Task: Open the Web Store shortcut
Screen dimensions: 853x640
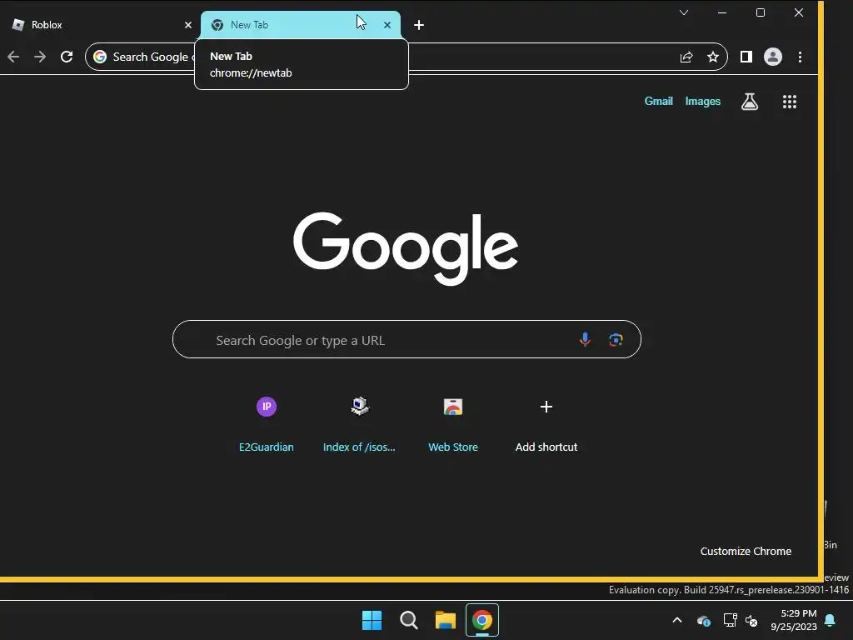Action: click(452, 423)
